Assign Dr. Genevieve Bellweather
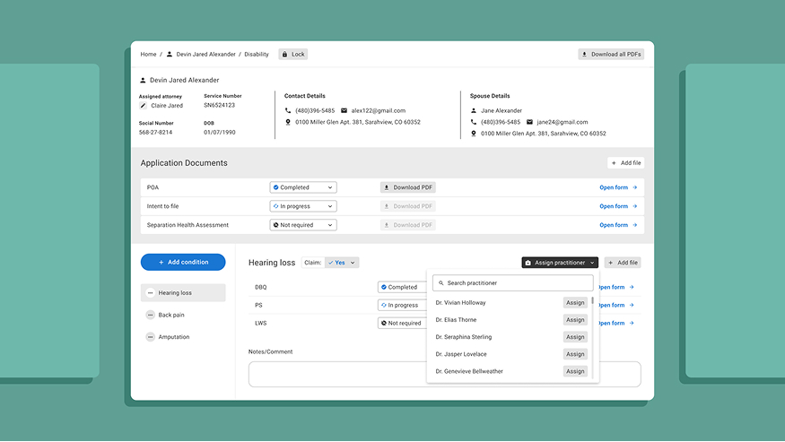 [575, 371]
